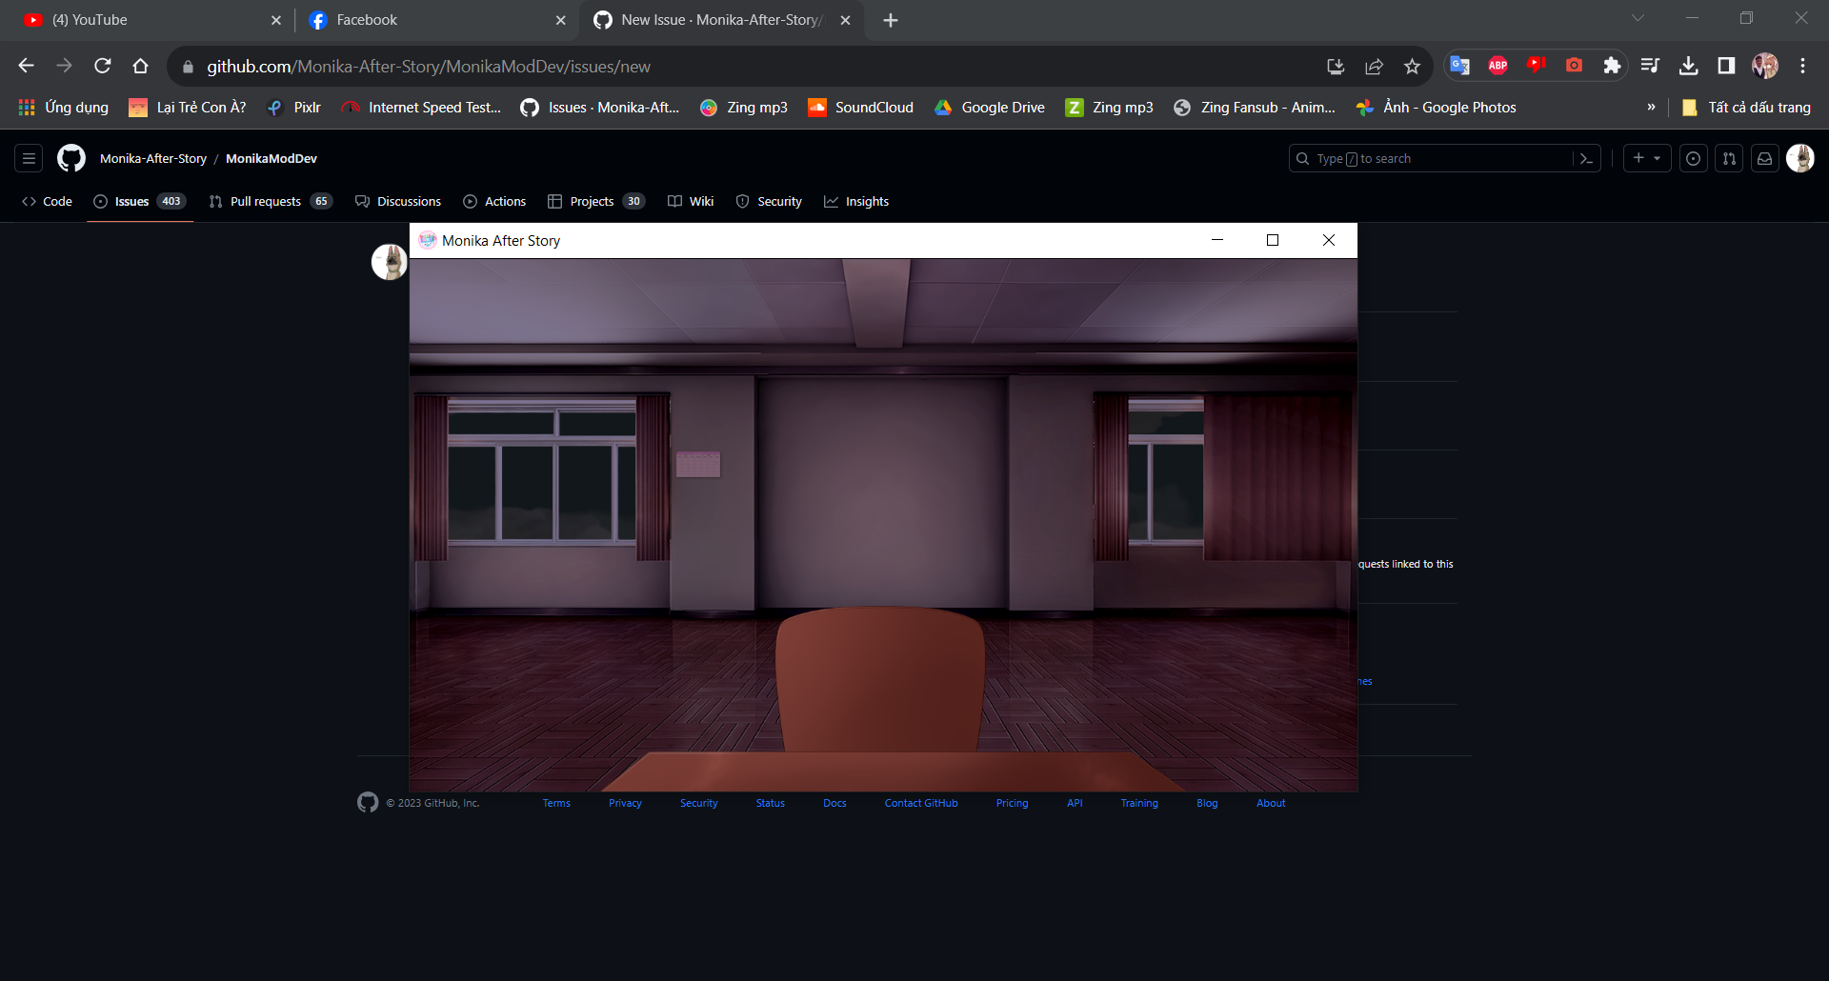Click the issues circle icon in the top bar

click(1694, 158)
